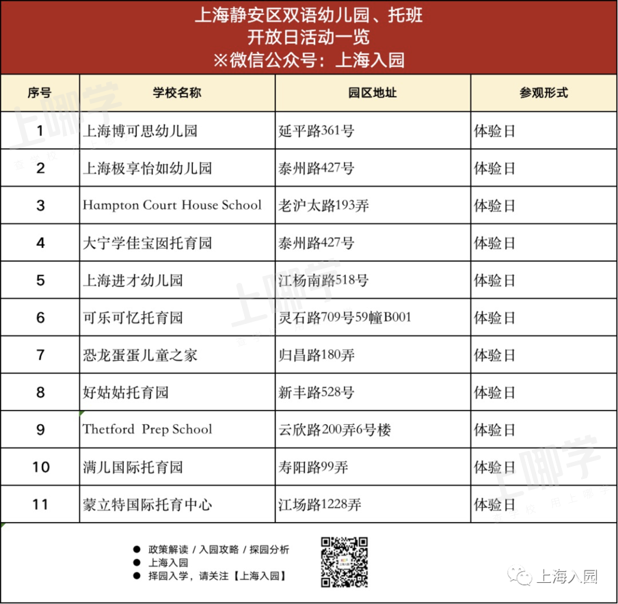Click the school name 恐龙蛋蛋儿童之家
Screen dimensions: 618x604
pos(140,355)
